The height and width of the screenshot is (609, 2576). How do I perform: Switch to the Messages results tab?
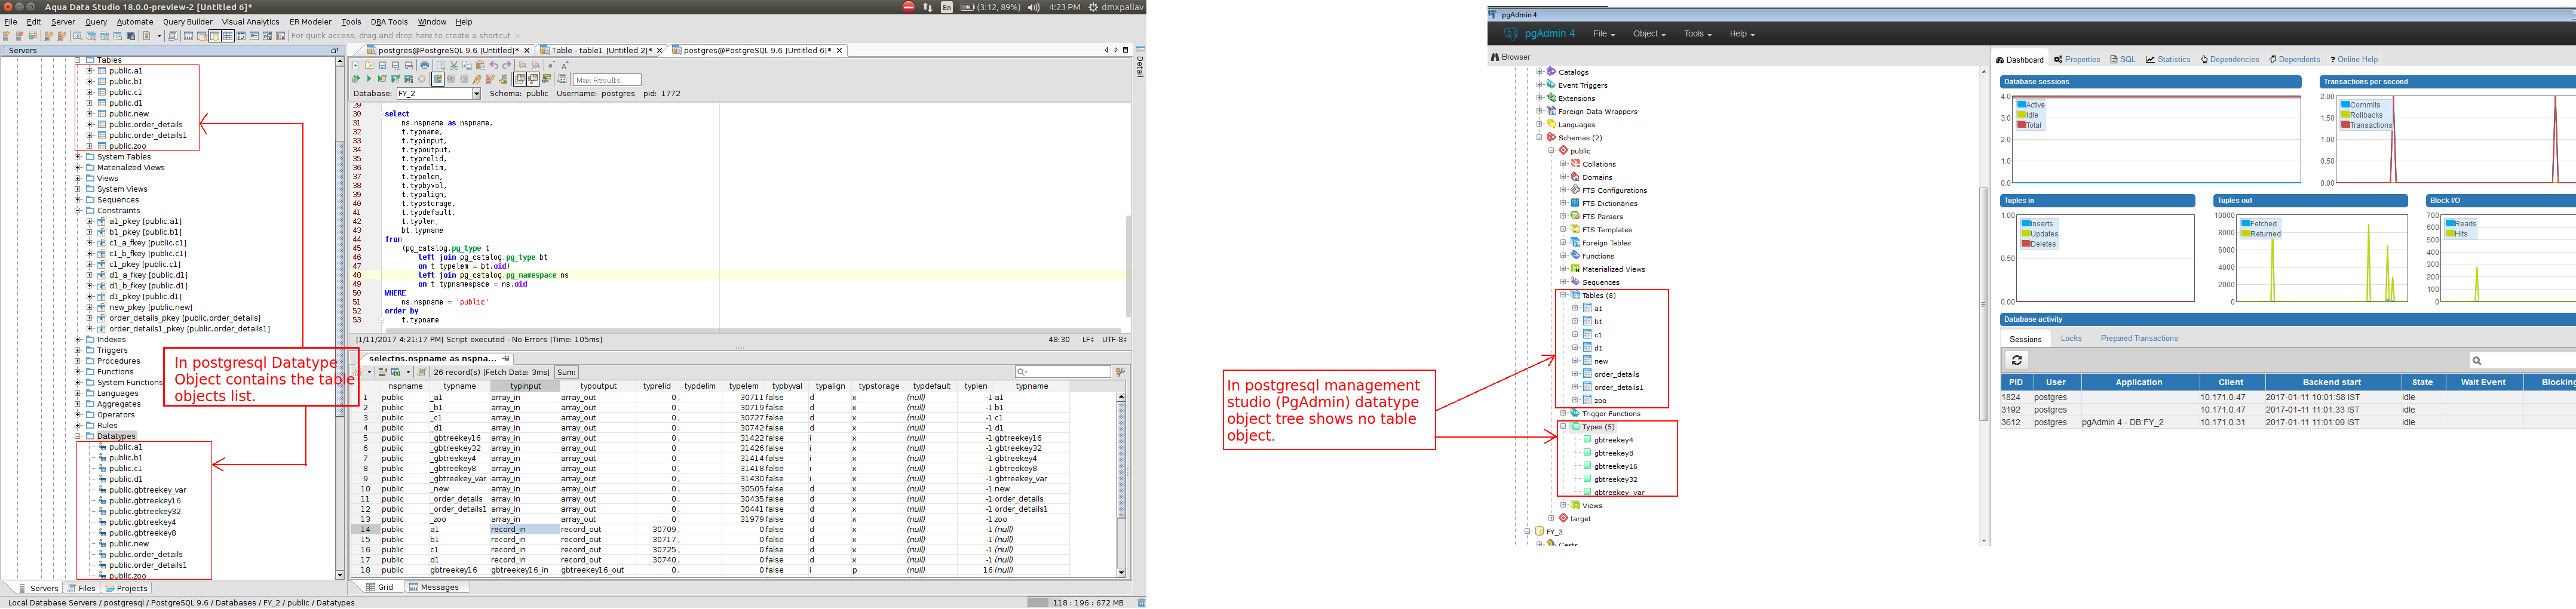437,587
